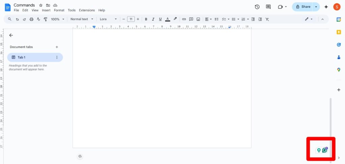Redo the last action
Screen dimensions: 345x164
(x=24, y=19)
